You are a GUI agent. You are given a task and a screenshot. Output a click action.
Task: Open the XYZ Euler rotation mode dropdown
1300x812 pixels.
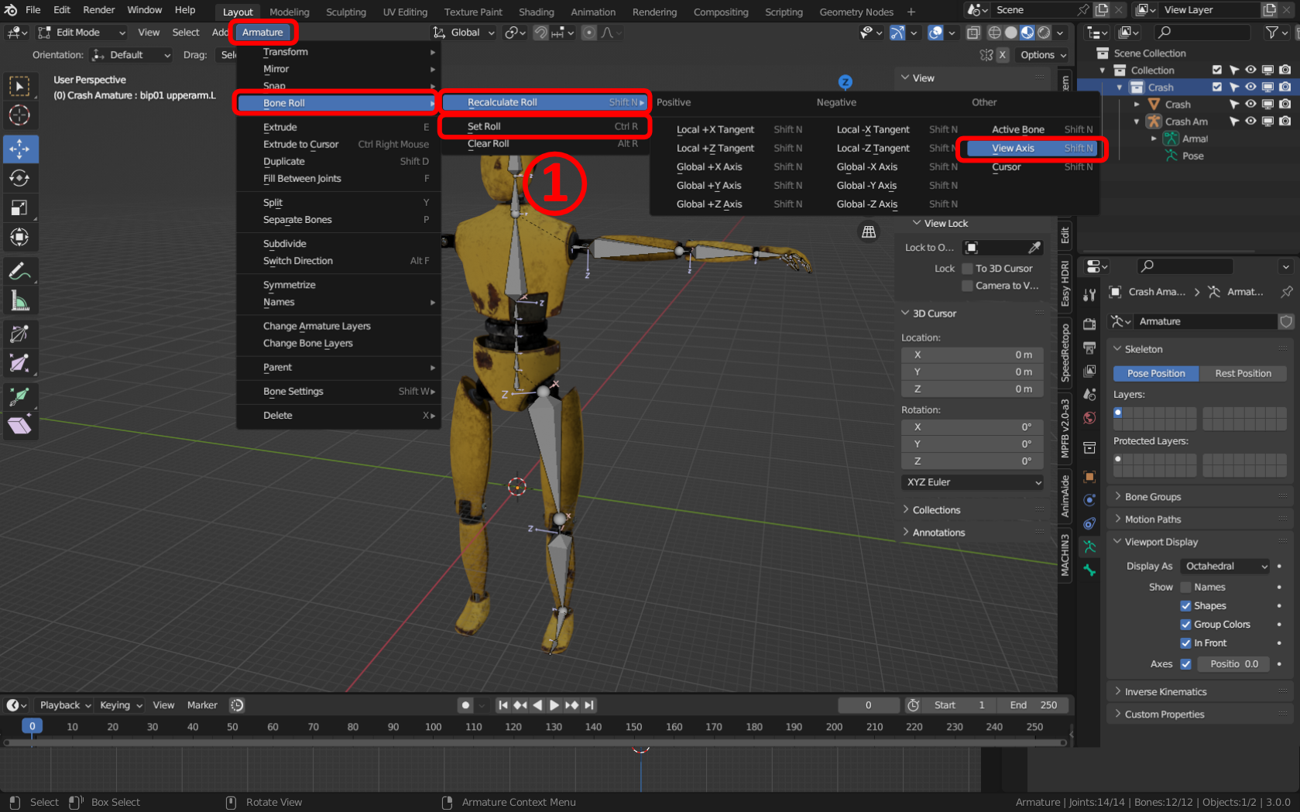click(x=972, y=482)
